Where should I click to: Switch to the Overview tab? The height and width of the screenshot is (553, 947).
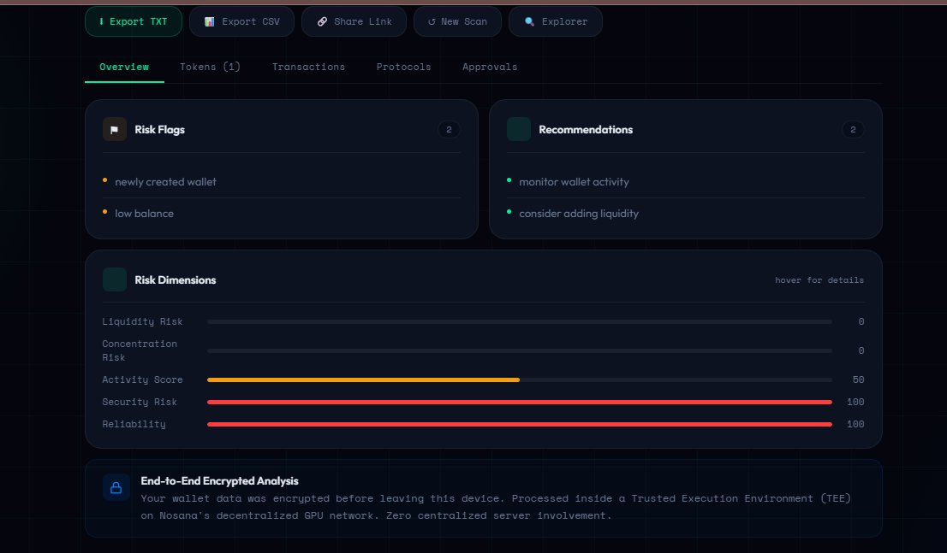coord(124,67)
